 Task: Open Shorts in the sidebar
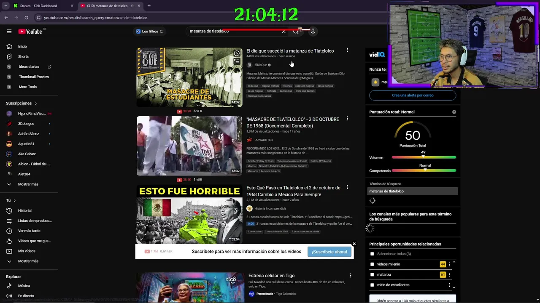point(23,56)
